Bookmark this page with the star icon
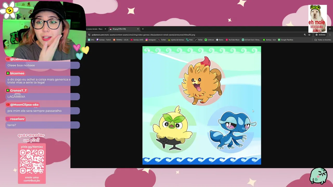This screenshot has width=333, height=187. pos(309,35)
